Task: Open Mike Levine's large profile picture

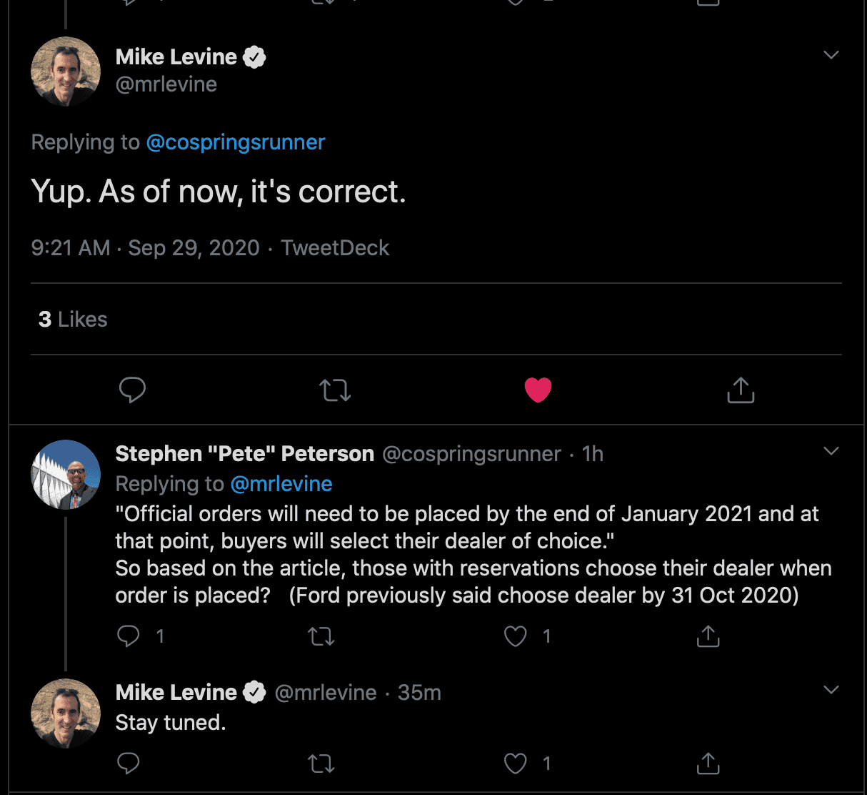Action: click(x=66, y=71)
